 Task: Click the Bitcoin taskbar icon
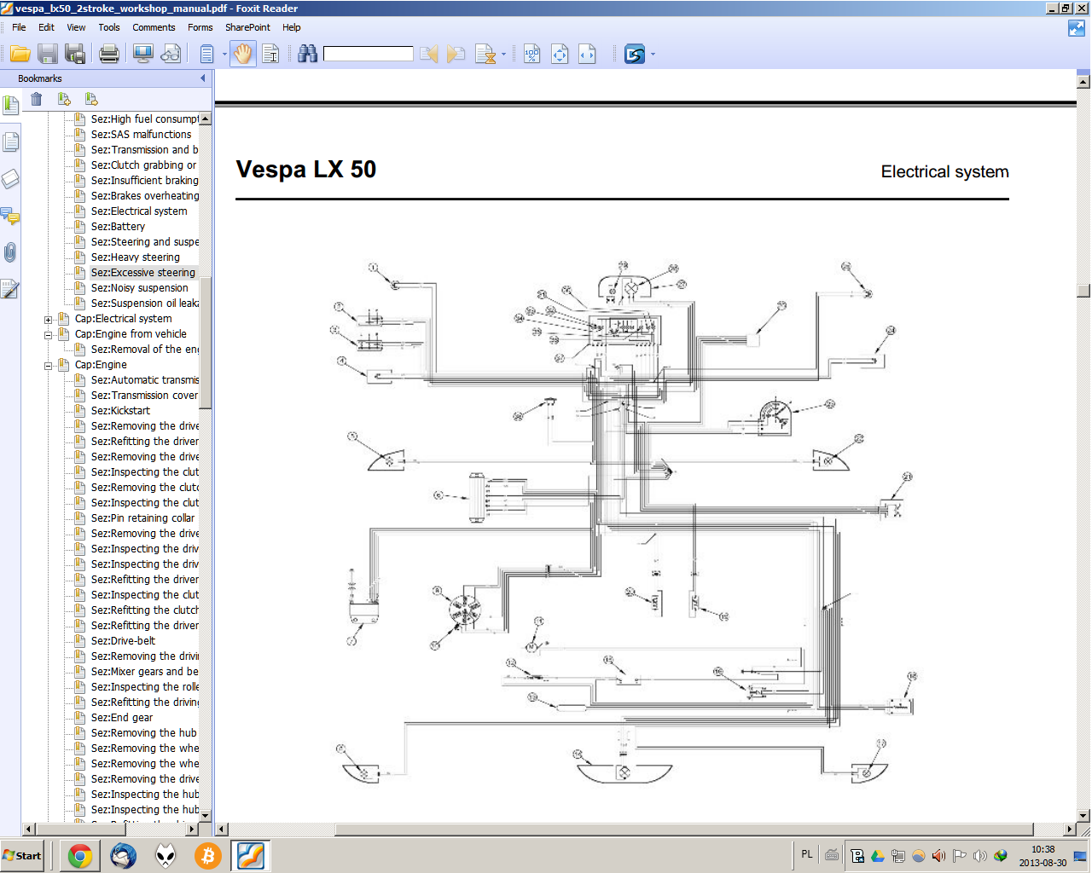(208, 856)
